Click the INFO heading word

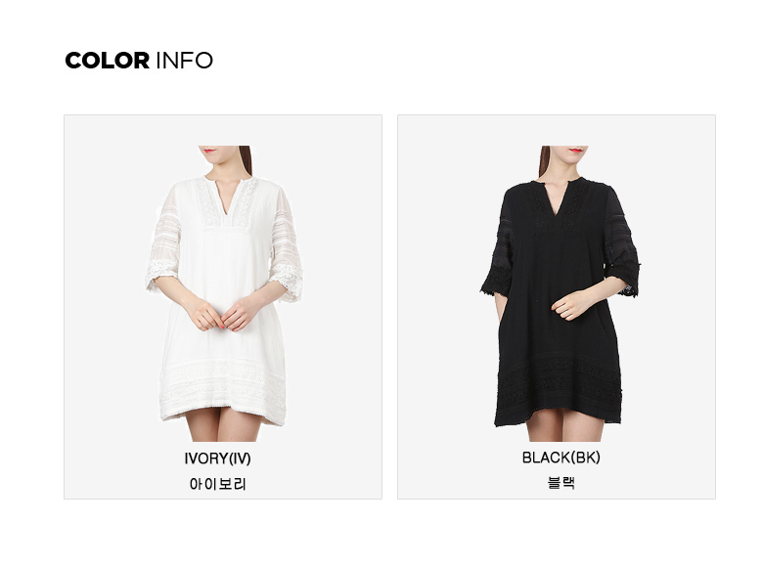pos(185,61)
